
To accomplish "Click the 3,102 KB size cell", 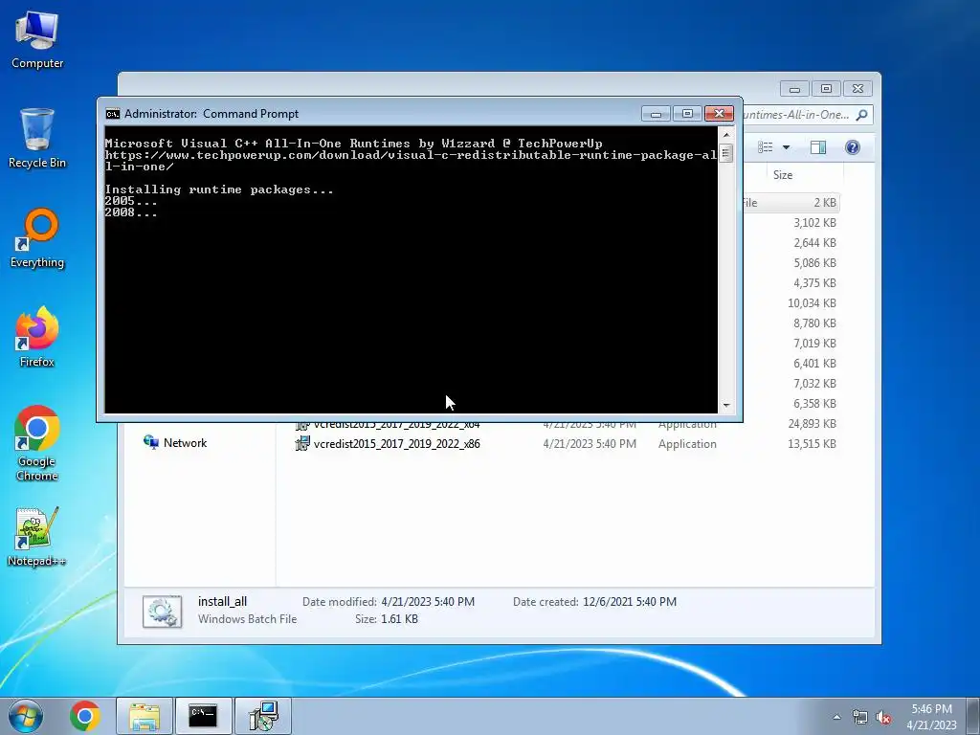I will [x=815, y=222].
